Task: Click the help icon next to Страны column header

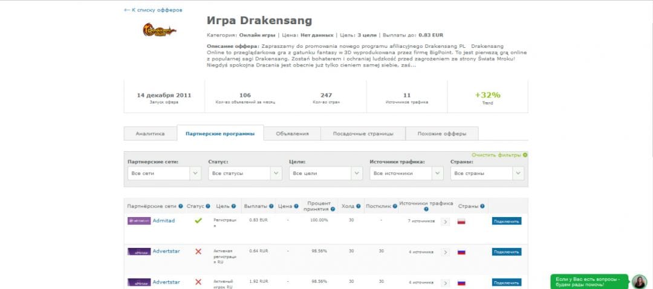Action: coord(482,206)
